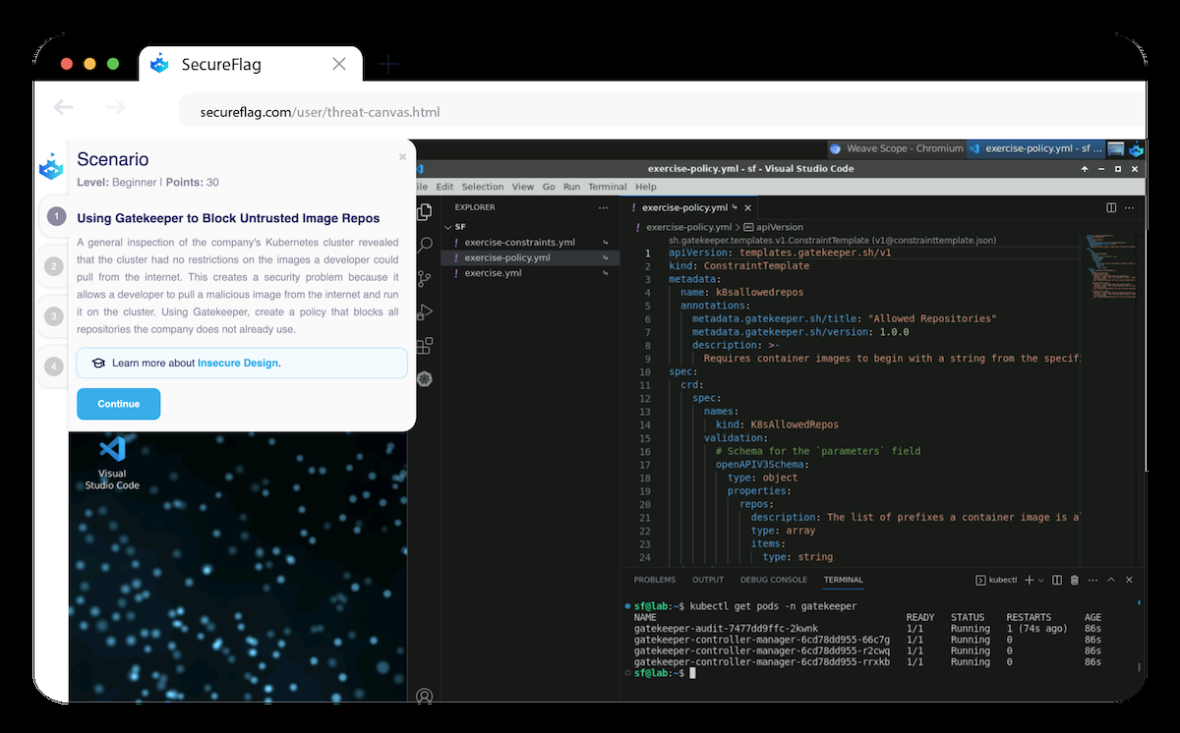Click the browser address bar

662,111
